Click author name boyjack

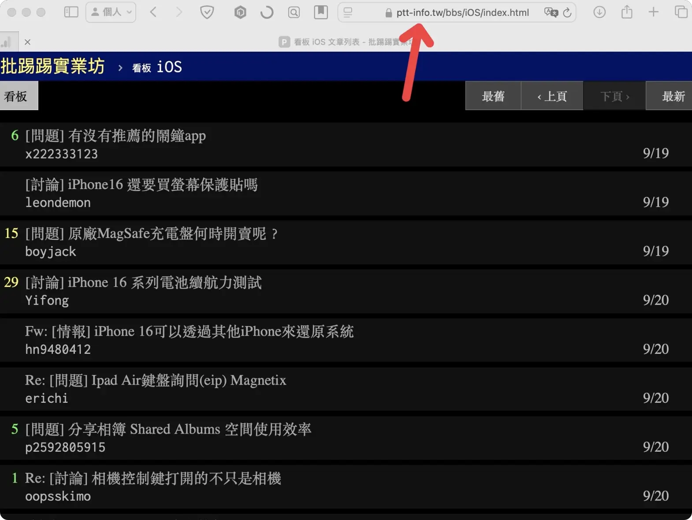(x=50, y=252)
